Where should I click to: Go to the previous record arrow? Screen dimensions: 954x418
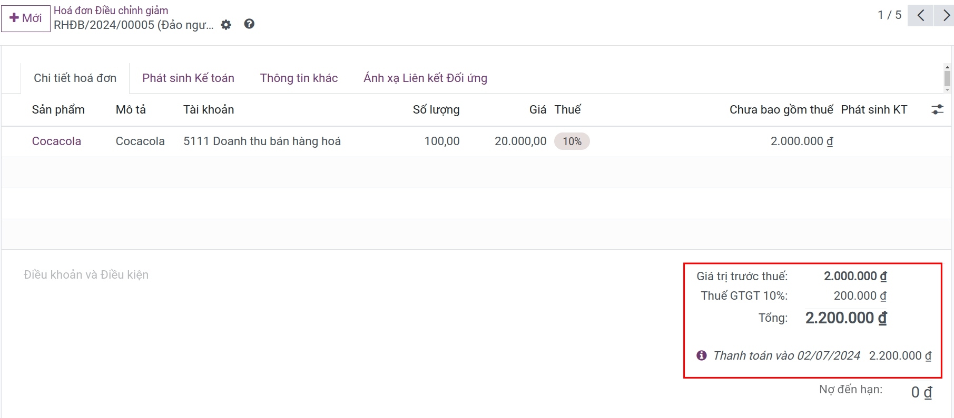pos(920,15)
